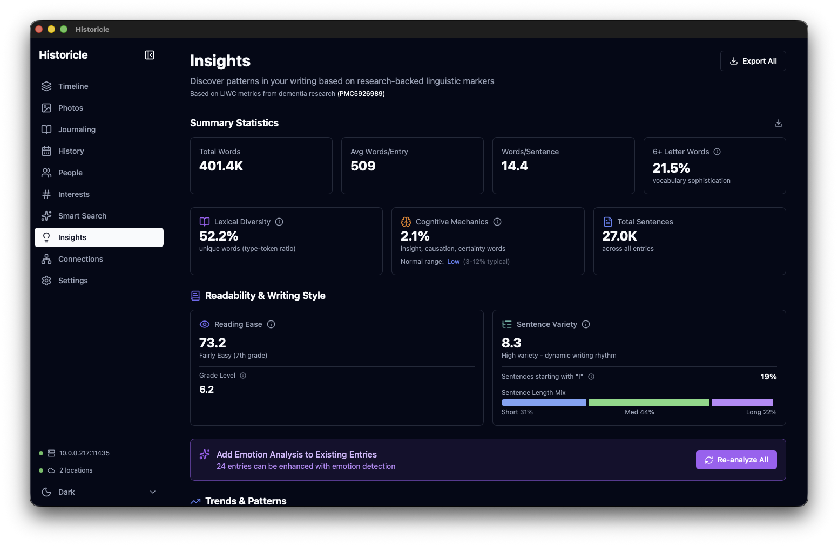Open the Grade Level info indicator
Viewport: 838px width, 546px height.
click(242, 376)
